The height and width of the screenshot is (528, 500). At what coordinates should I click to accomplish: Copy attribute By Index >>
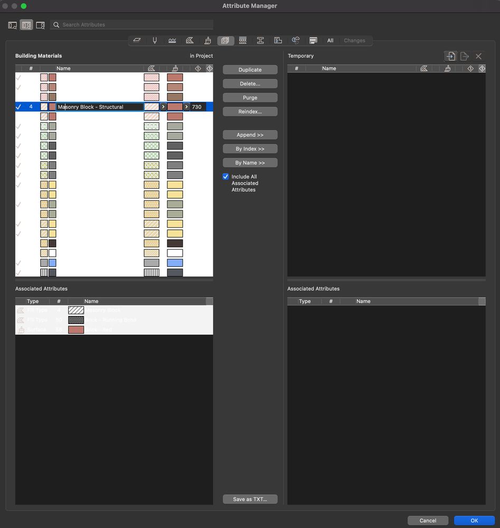(250, 149)
